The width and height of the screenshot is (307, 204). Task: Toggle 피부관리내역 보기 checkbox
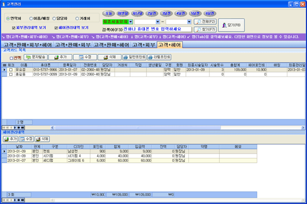tap(14, 28)
